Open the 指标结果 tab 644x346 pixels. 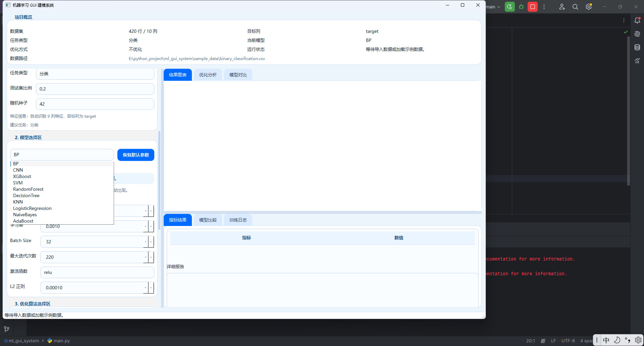(178, 220)
